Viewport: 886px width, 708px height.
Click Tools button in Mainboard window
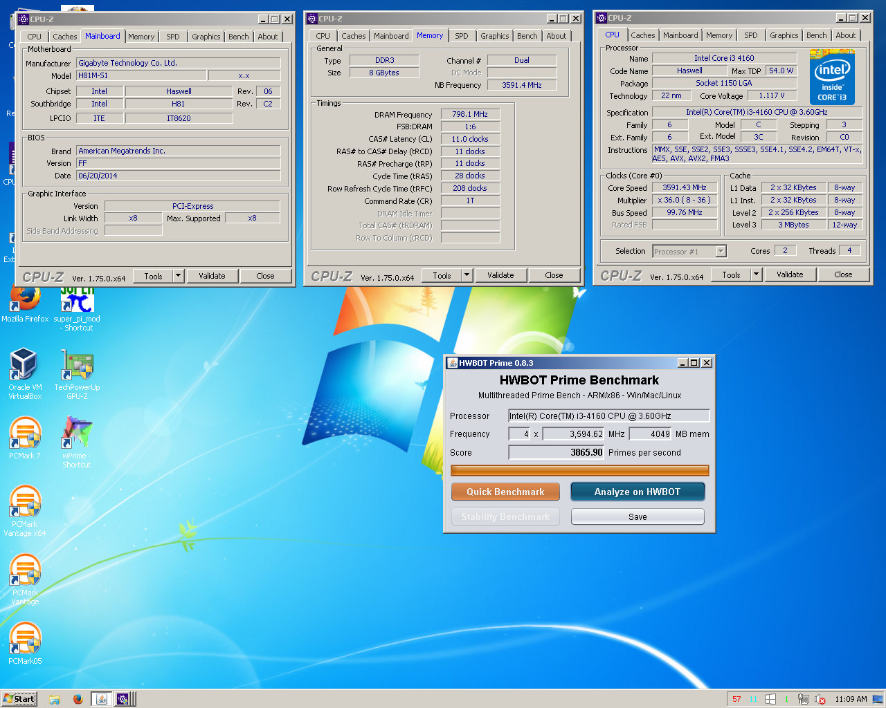(153, 276)
